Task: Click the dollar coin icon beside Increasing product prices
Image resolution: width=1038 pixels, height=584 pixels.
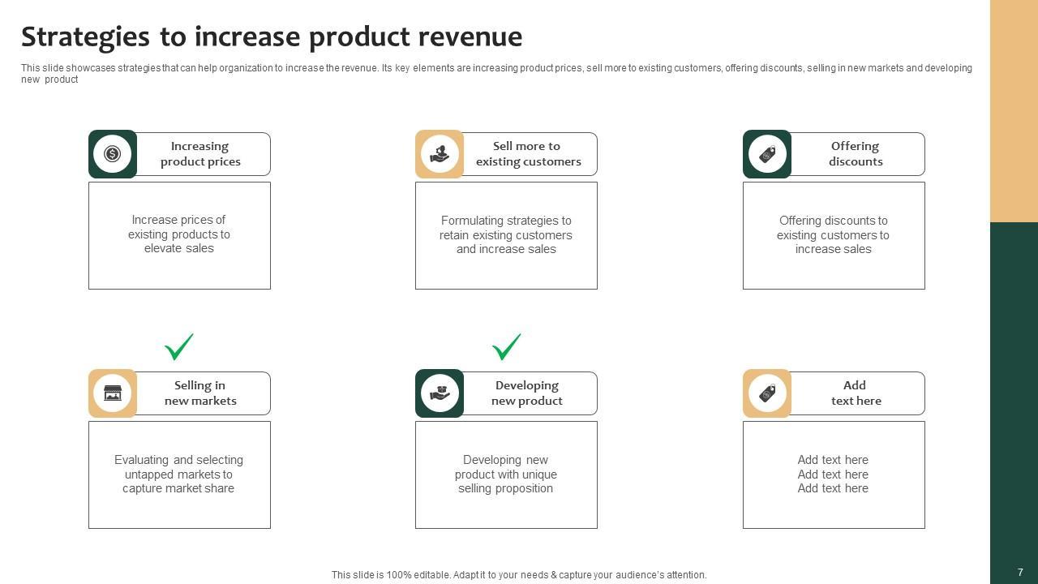Action: [113, 154]
